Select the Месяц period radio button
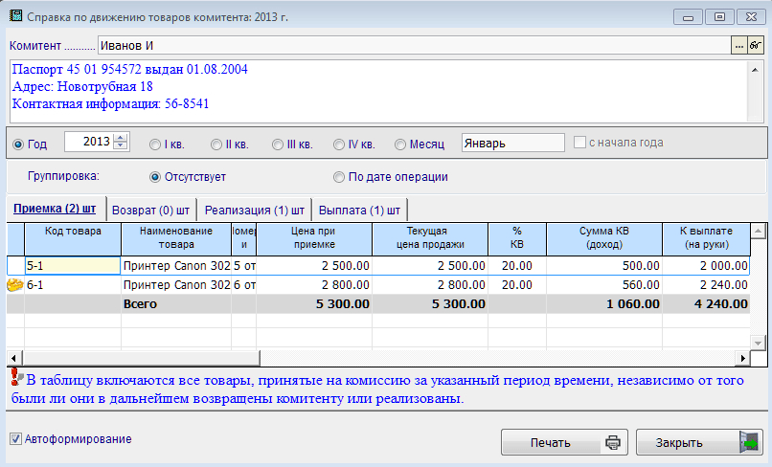772x467 pixels. coord(400,145)
